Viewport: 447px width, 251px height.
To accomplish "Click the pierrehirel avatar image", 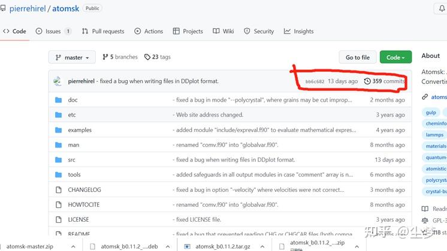I will pos(58,81).
